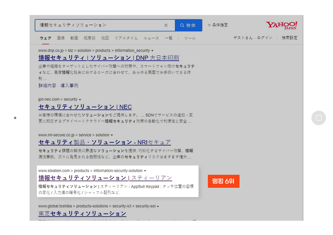Screen dimensions: 333x235
Task: Expand dropdown arrow beside the www.nri-secure.co.jp URL
Action: (112, 135)
